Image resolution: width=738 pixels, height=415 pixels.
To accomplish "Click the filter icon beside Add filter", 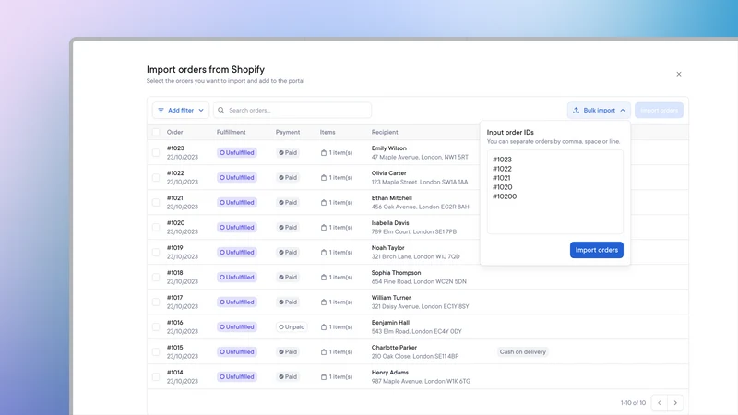I will pos(161,110).
